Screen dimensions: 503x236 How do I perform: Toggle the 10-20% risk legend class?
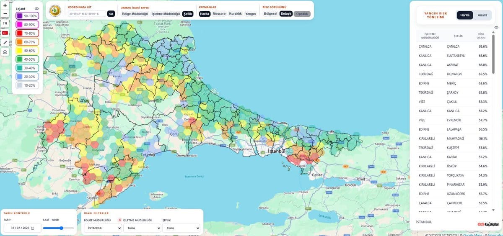[x=27, y=85]
